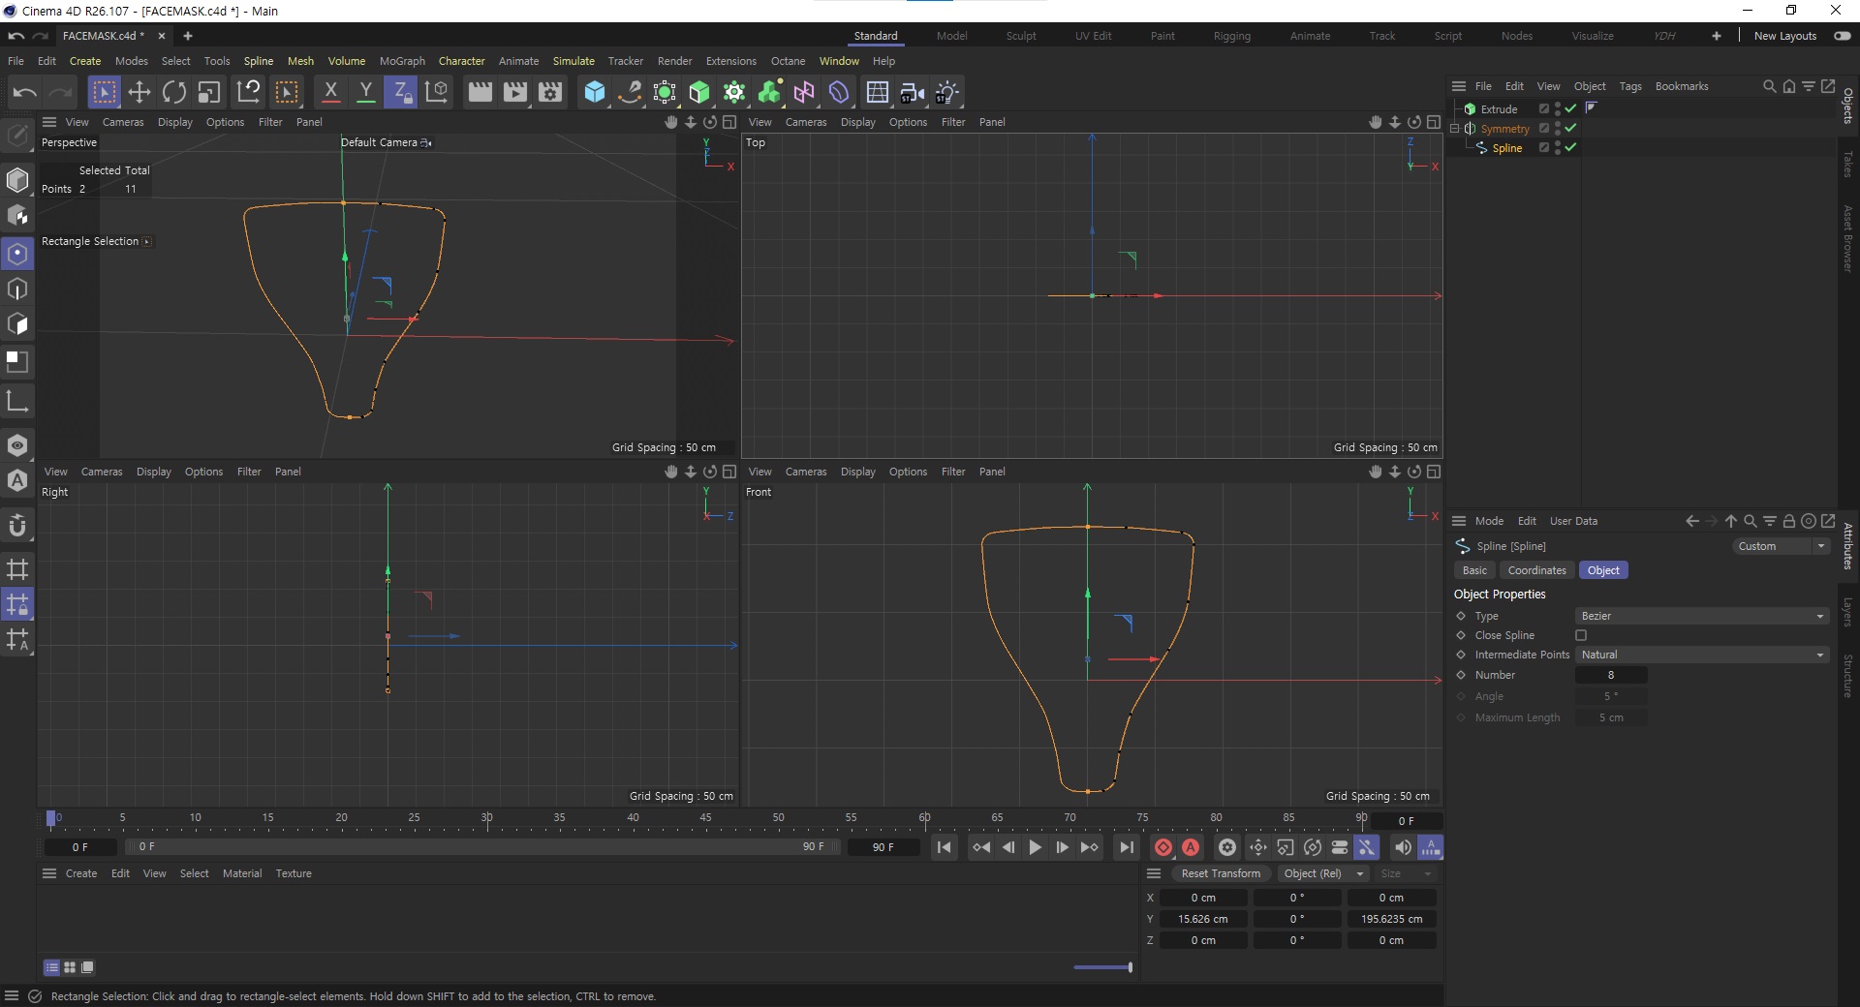Select the Move tool

[139, 92]
